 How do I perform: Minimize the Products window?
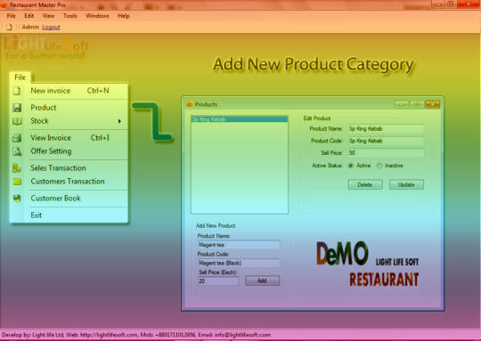click(401, 104)
